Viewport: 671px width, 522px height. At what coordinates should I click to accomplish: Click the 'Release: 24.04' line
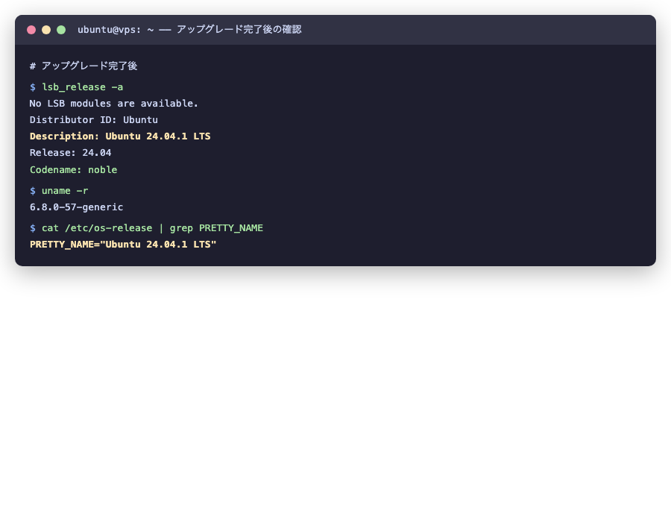(x=71, y=153)
